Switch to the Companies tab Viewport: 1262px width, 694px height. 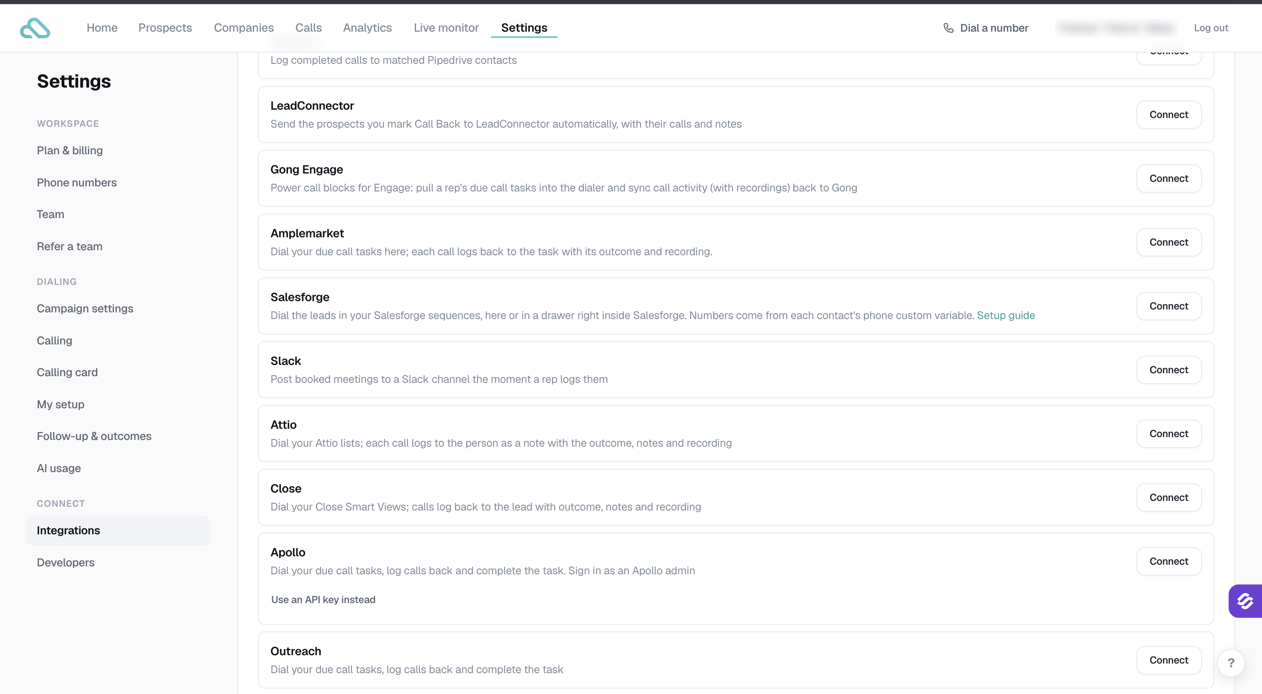tap(244, 28)
